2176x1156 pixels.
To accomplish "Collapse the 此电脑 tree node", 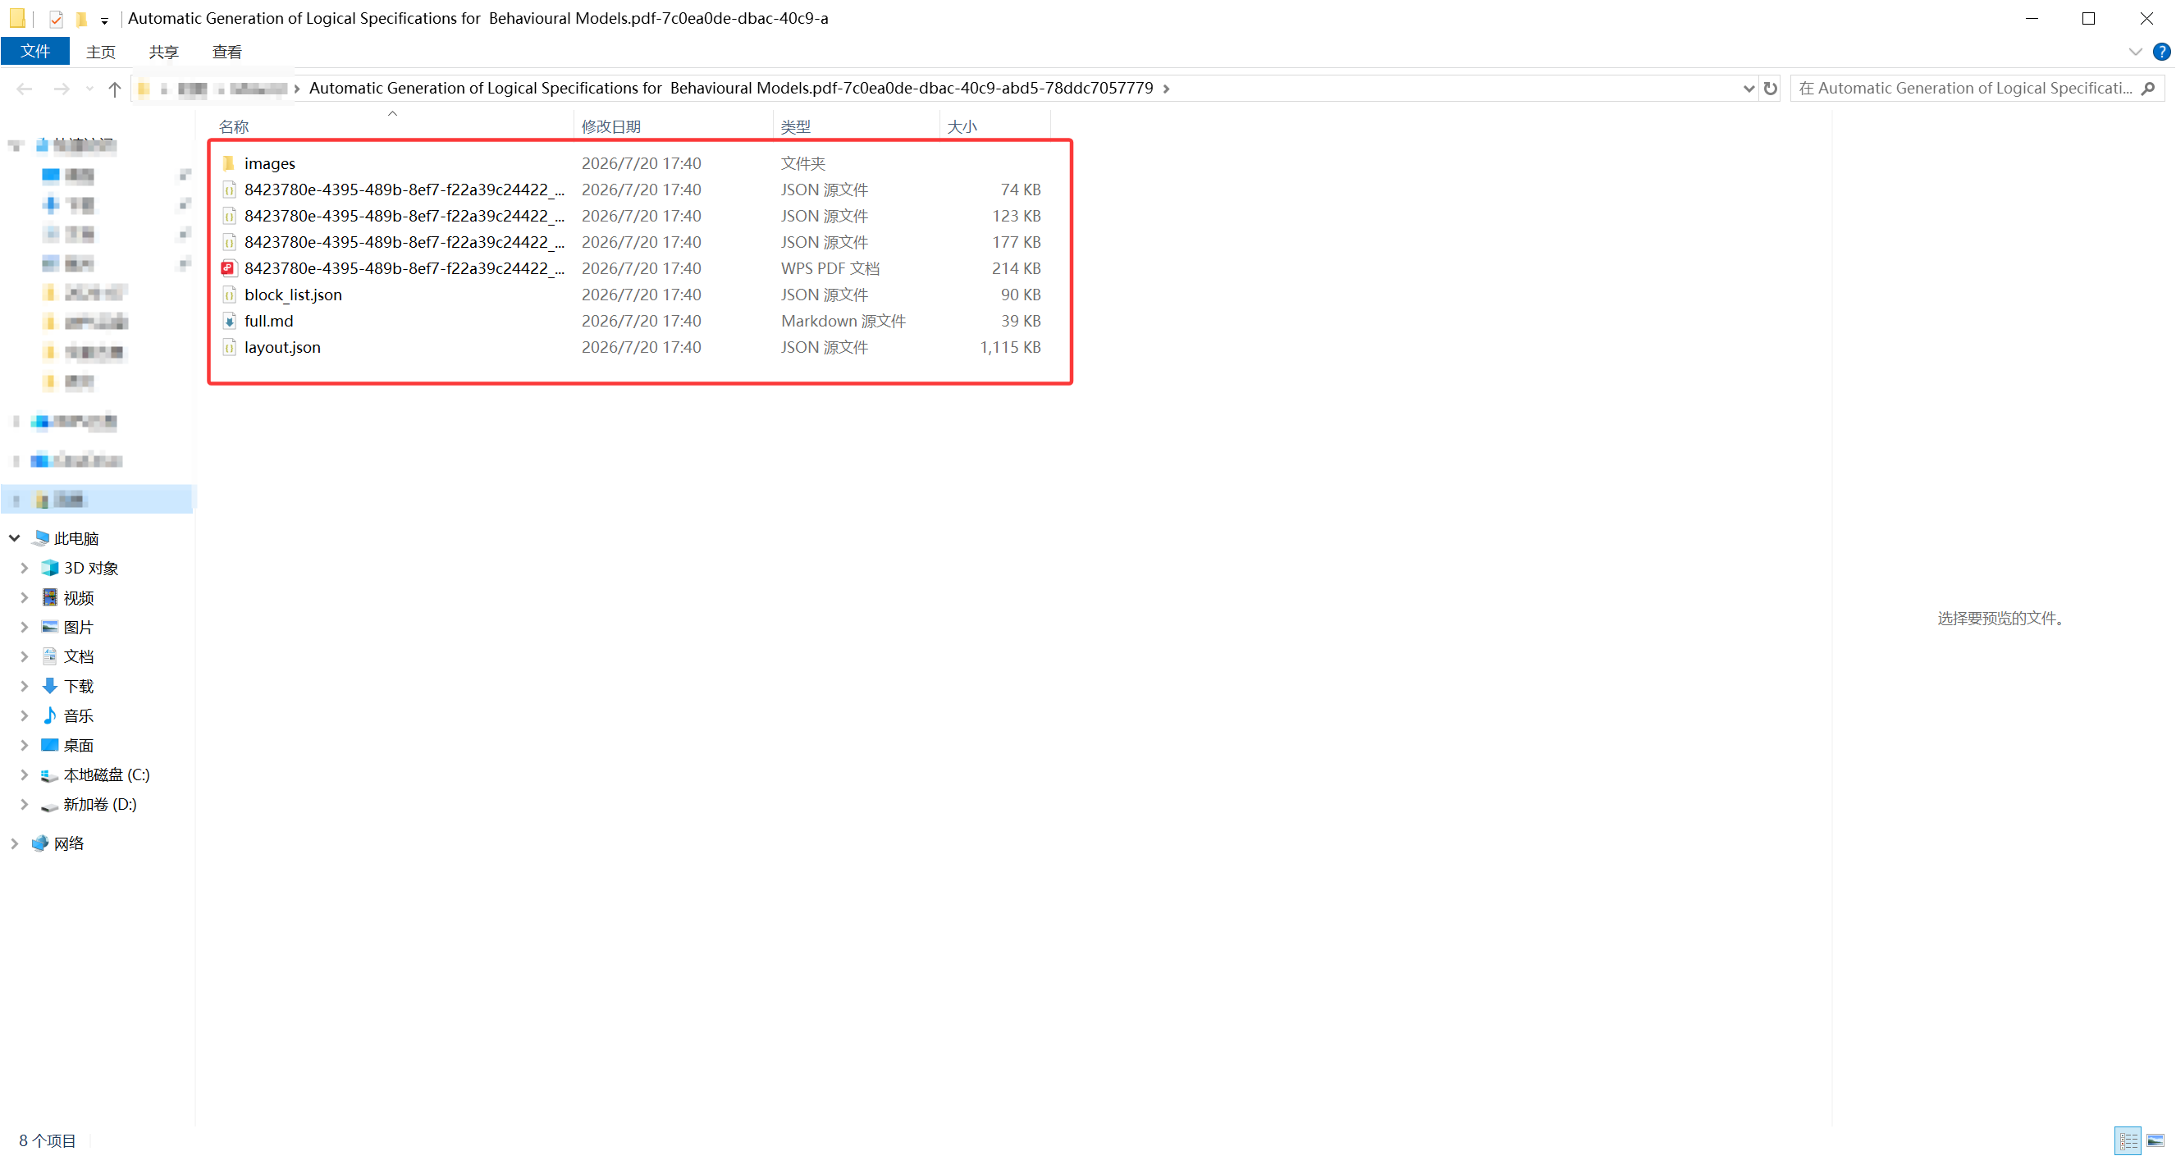I will pyautogui.click(x=15, y=538).
